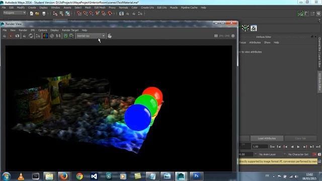Screen dimensions: 322x181
Task: Toggle the first snap magnet icon
Action: (79, 14)
